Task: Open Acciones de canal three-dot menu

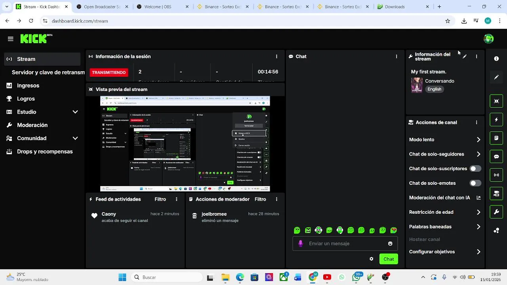Action: coord(477,123)
